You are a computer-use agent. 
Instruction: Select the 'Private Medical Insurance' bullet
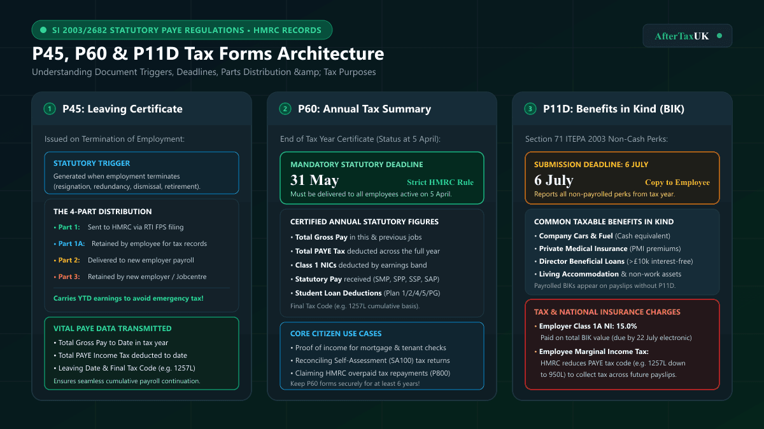click(x=607, y=249)
